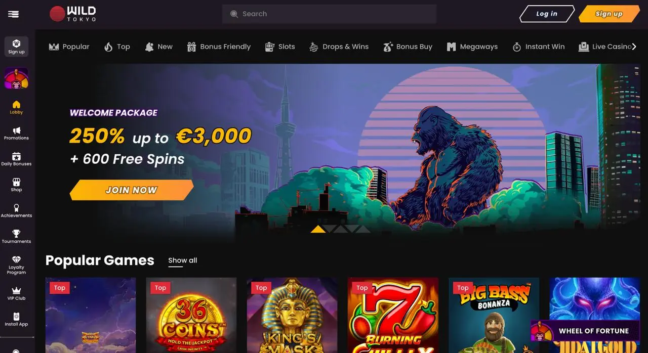648x353 pixels.
Task: Open the Shop icon in sidebar
Action: tap(16, 182)
